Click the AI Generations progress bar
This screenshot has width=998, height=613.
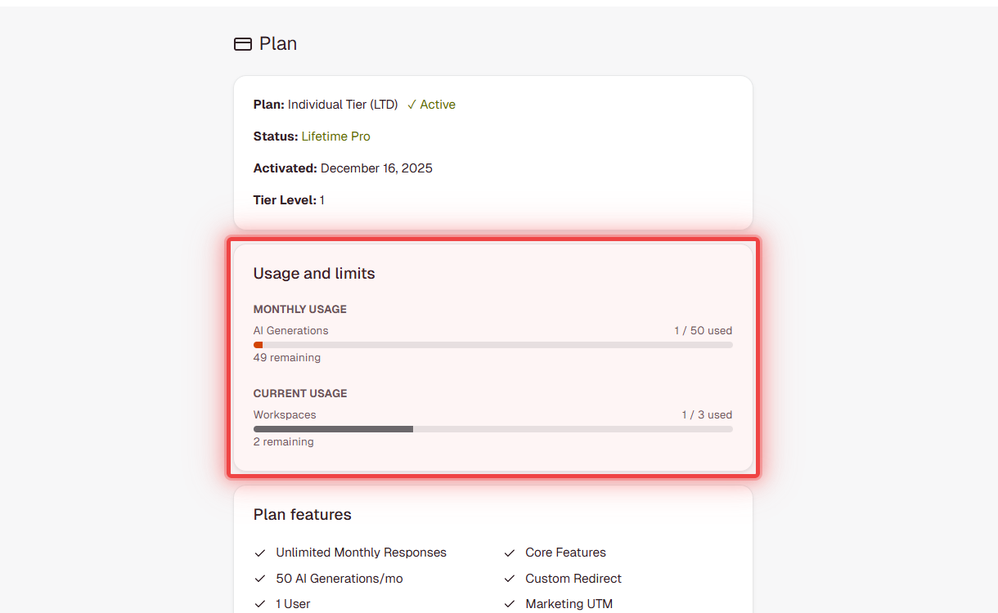tap(492, 344)
